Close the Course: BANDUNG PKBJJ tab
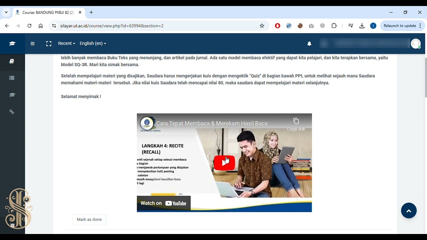 [80, 12]
